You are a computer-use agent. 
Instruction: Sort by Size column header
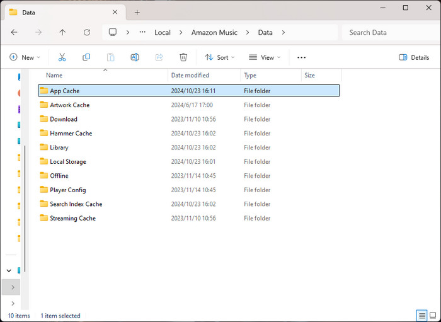pyautogui.click(x=309, y=75)
